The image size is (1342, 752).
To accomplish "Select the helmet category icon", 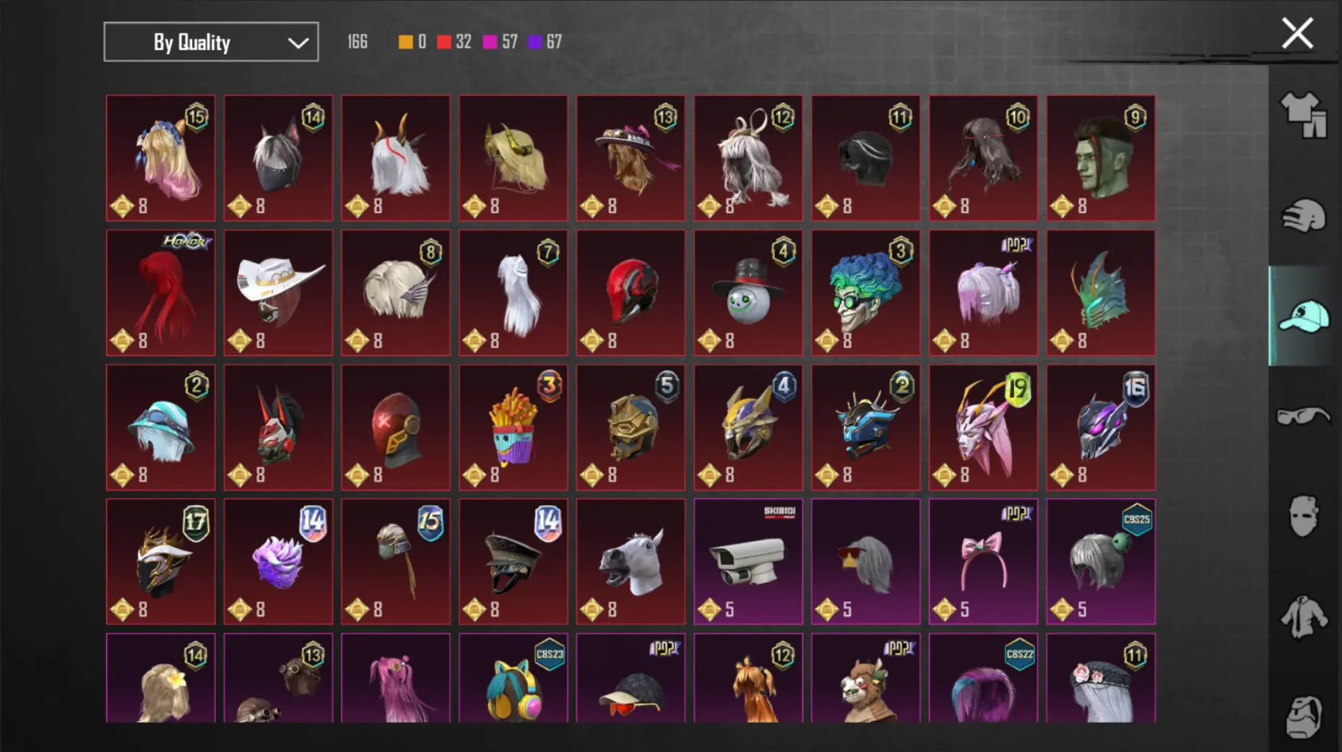I will click(x=1304, y=216).
